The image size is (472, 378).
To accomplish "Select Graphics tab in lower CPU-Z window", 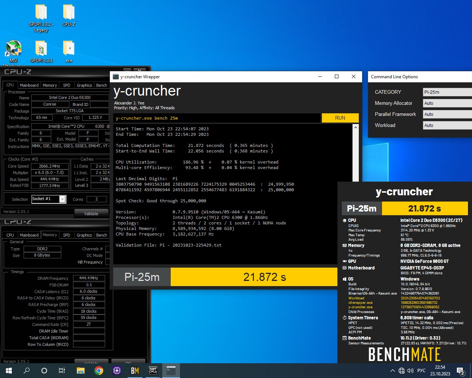I will (84, 235).
